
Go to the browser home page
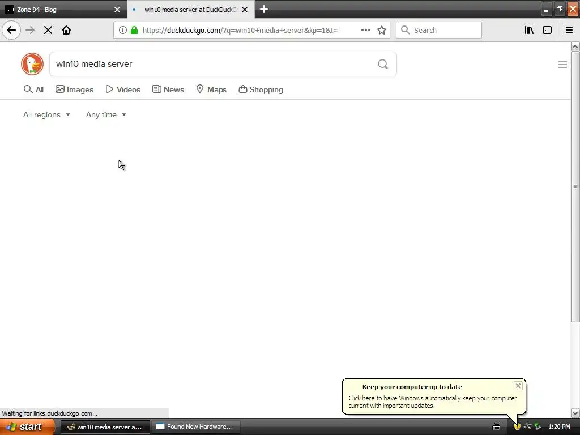tap(66, 30)
